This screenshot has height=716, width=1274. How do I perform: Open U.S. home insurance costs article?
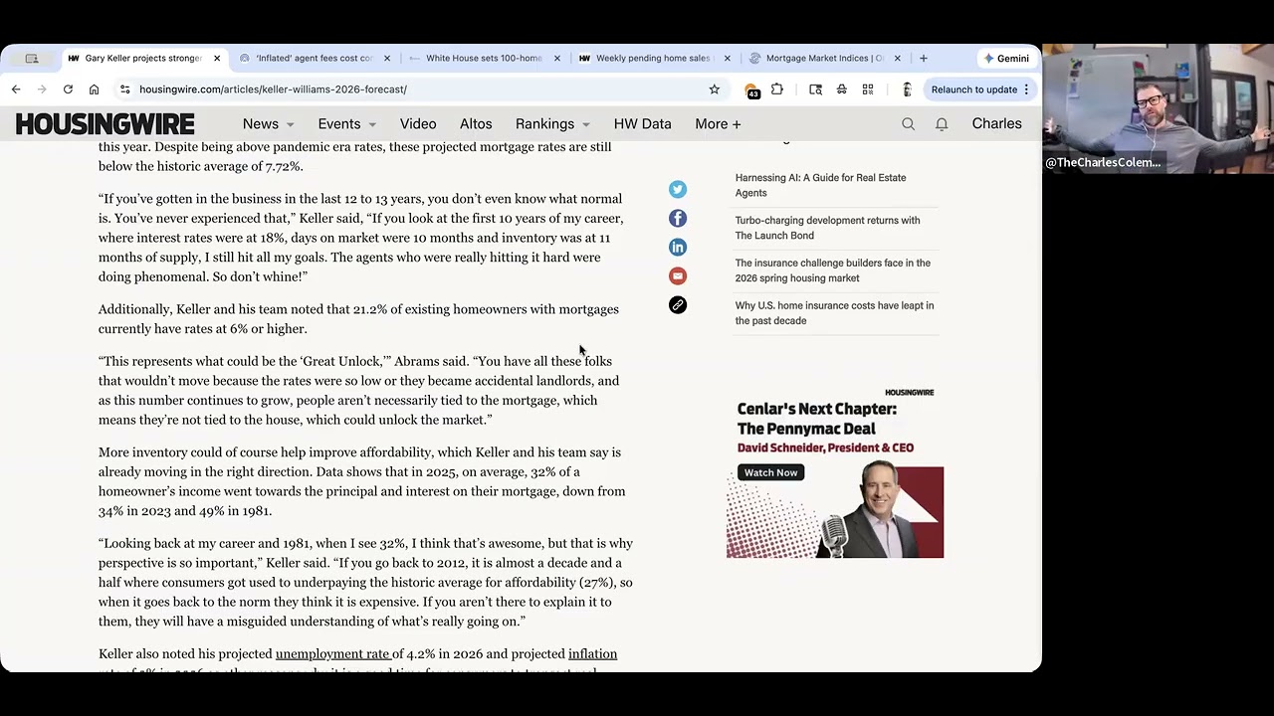pyautogui.click(x=834, y=313)
